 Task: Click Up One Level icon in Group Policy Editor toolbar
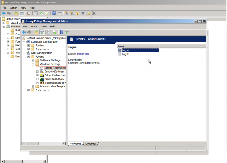tap(36, 32)
